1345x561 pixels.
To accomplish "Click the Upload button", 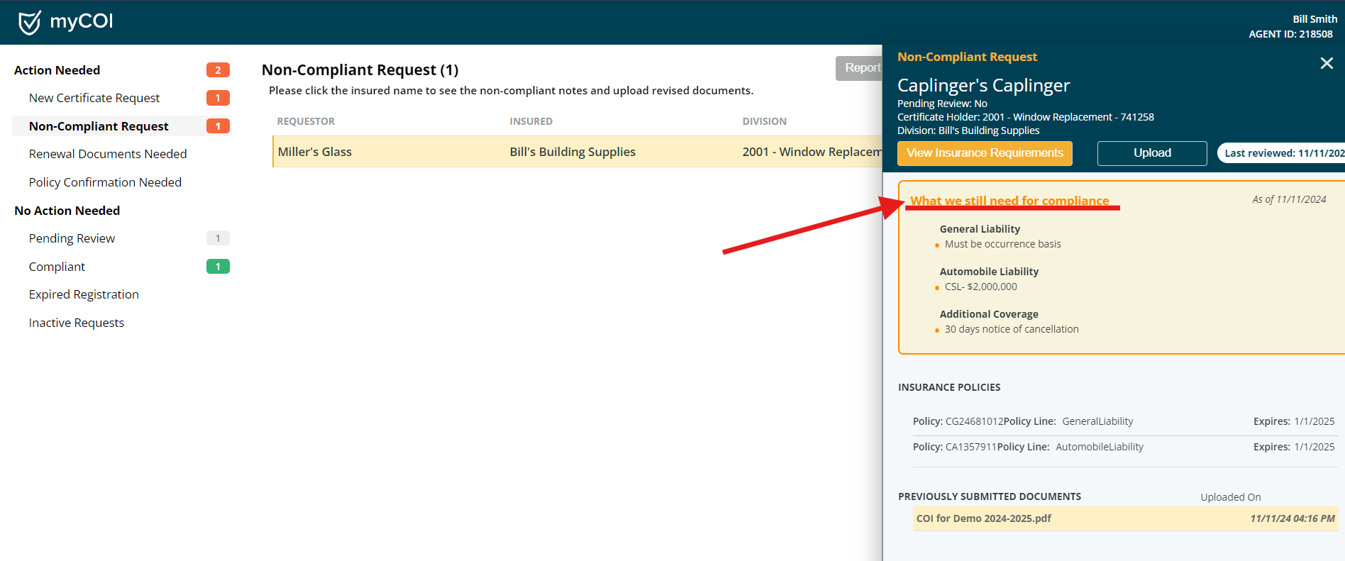I will [x=1152, y=153].
